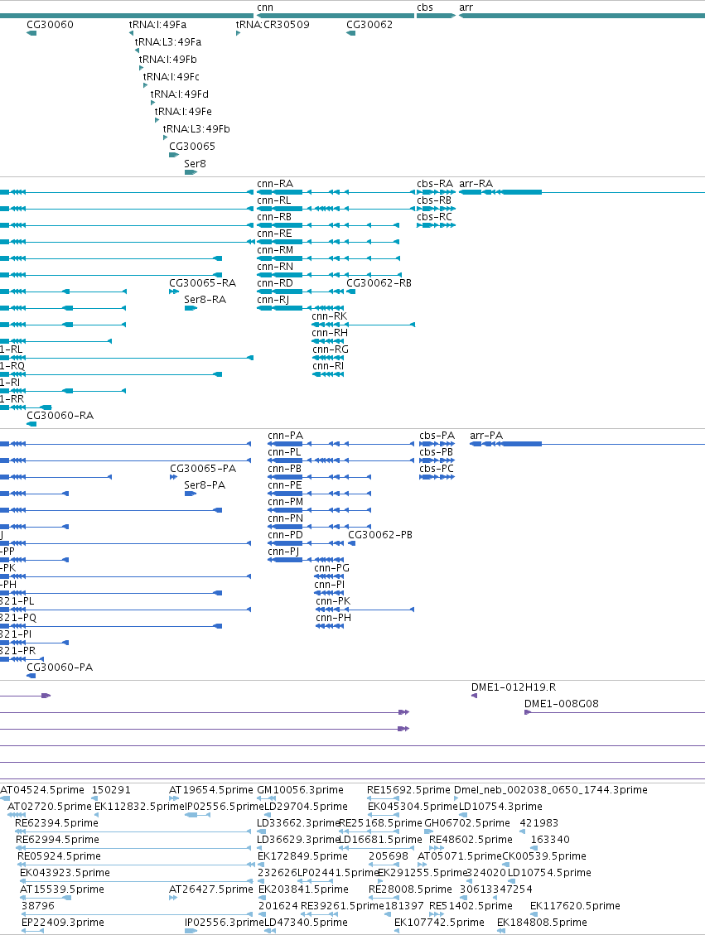This screenshot has height=935, width=705.
Task: Open the cbs-RC transcript label
Action: [434, 216]
